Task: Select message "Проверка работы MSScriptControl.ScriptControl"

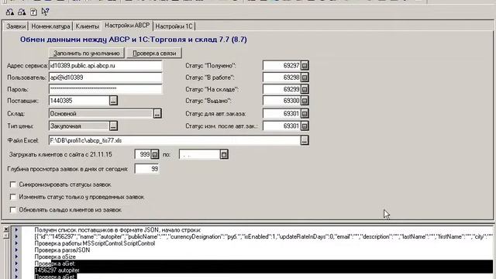Action: [95, 243]
